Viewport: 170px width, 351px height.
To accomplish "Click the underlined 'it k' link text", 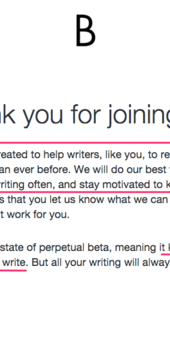I will [x=165, y=248].
